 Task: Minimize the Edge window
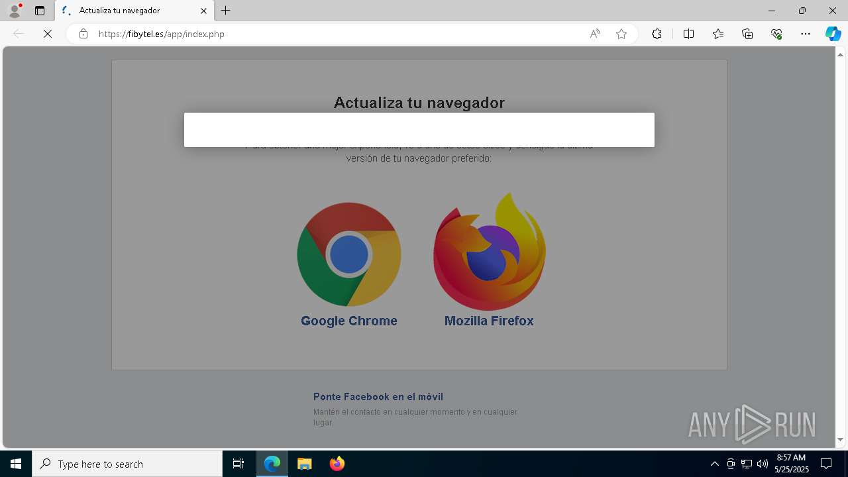pos(772,11)
